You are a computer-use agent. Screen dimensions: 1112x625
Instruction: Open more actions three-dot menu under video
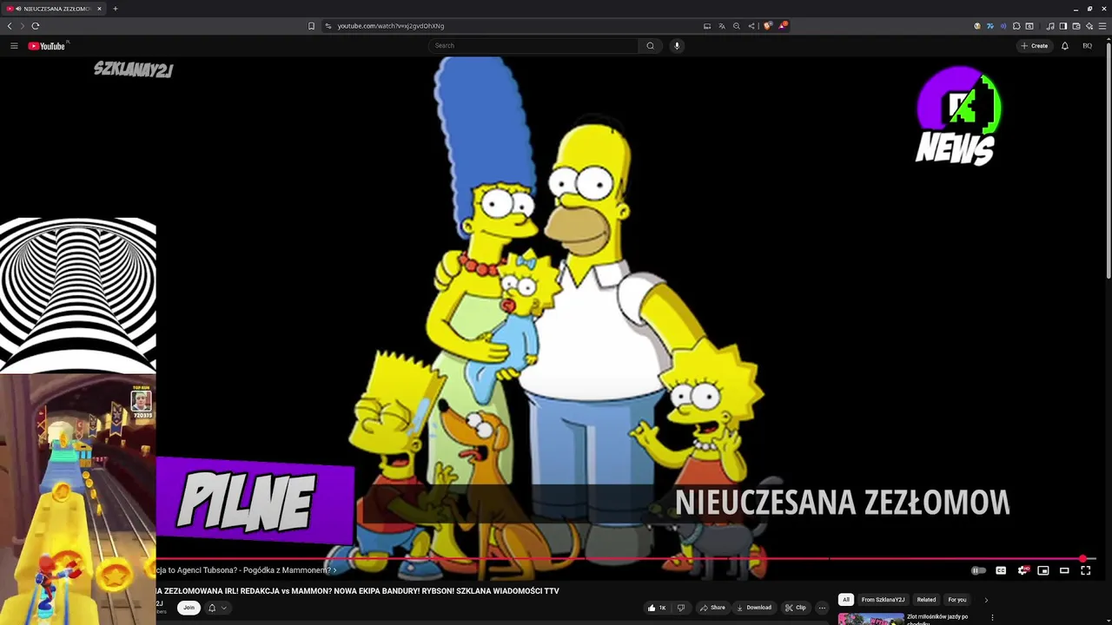[x=822, y=608]
